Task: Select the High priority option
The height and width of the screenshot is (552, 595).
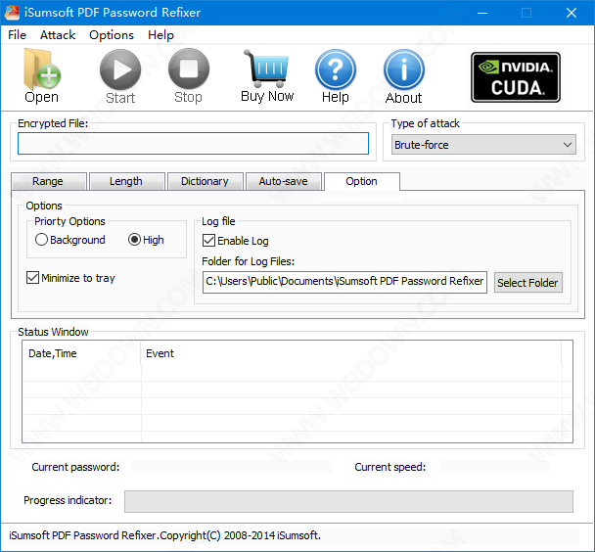Action: (x=135, y=240)
